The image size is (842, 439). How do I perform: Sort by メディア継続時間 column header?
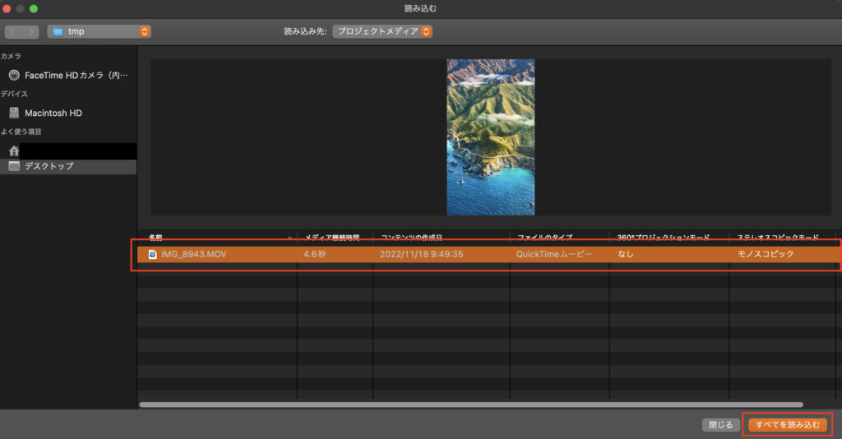(x=333, y=237)
